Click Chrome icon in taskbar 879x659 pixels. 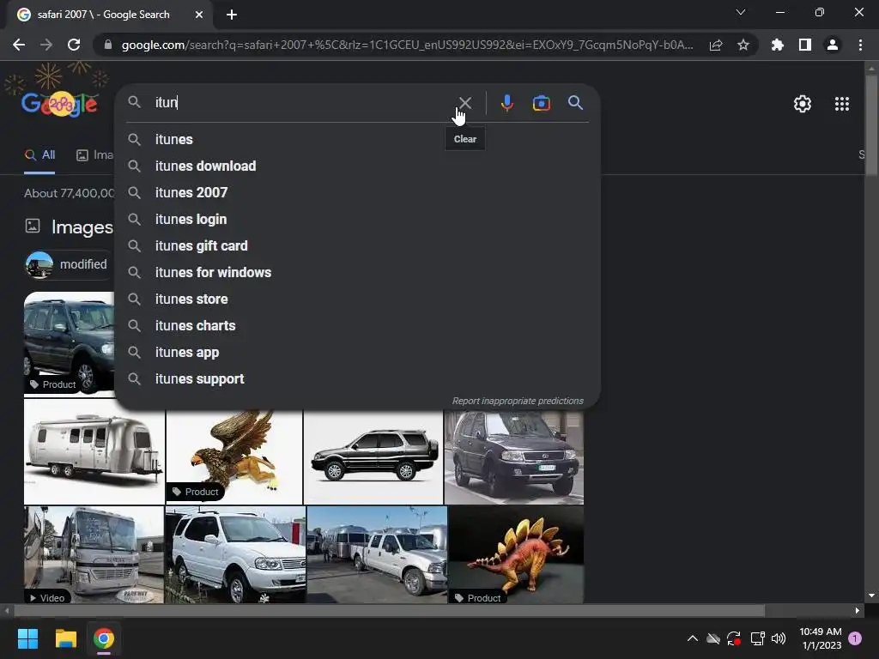(x=104, y=638)
